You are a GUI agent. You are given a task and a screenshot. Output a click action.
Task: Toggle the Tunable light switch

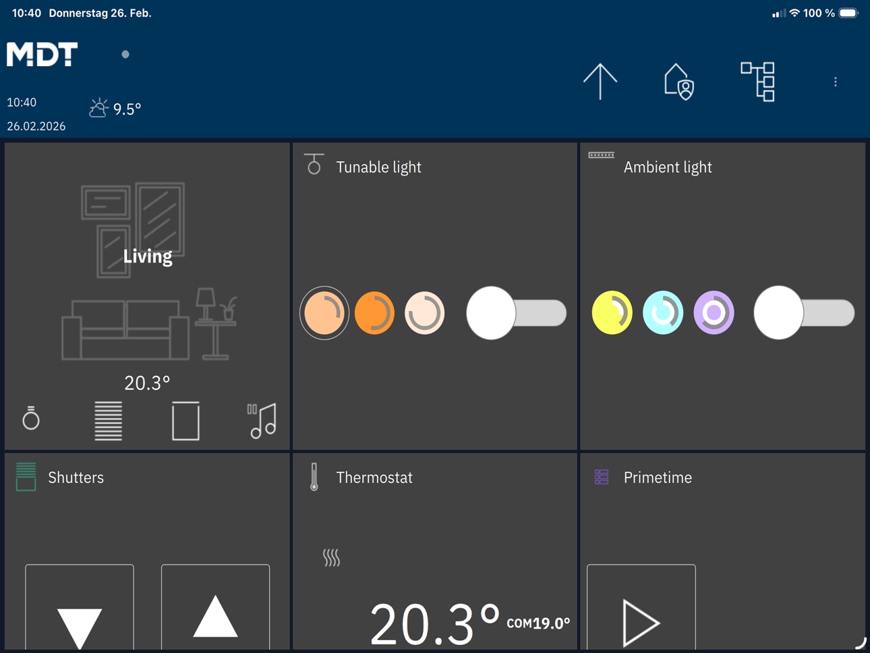[516, 313]
